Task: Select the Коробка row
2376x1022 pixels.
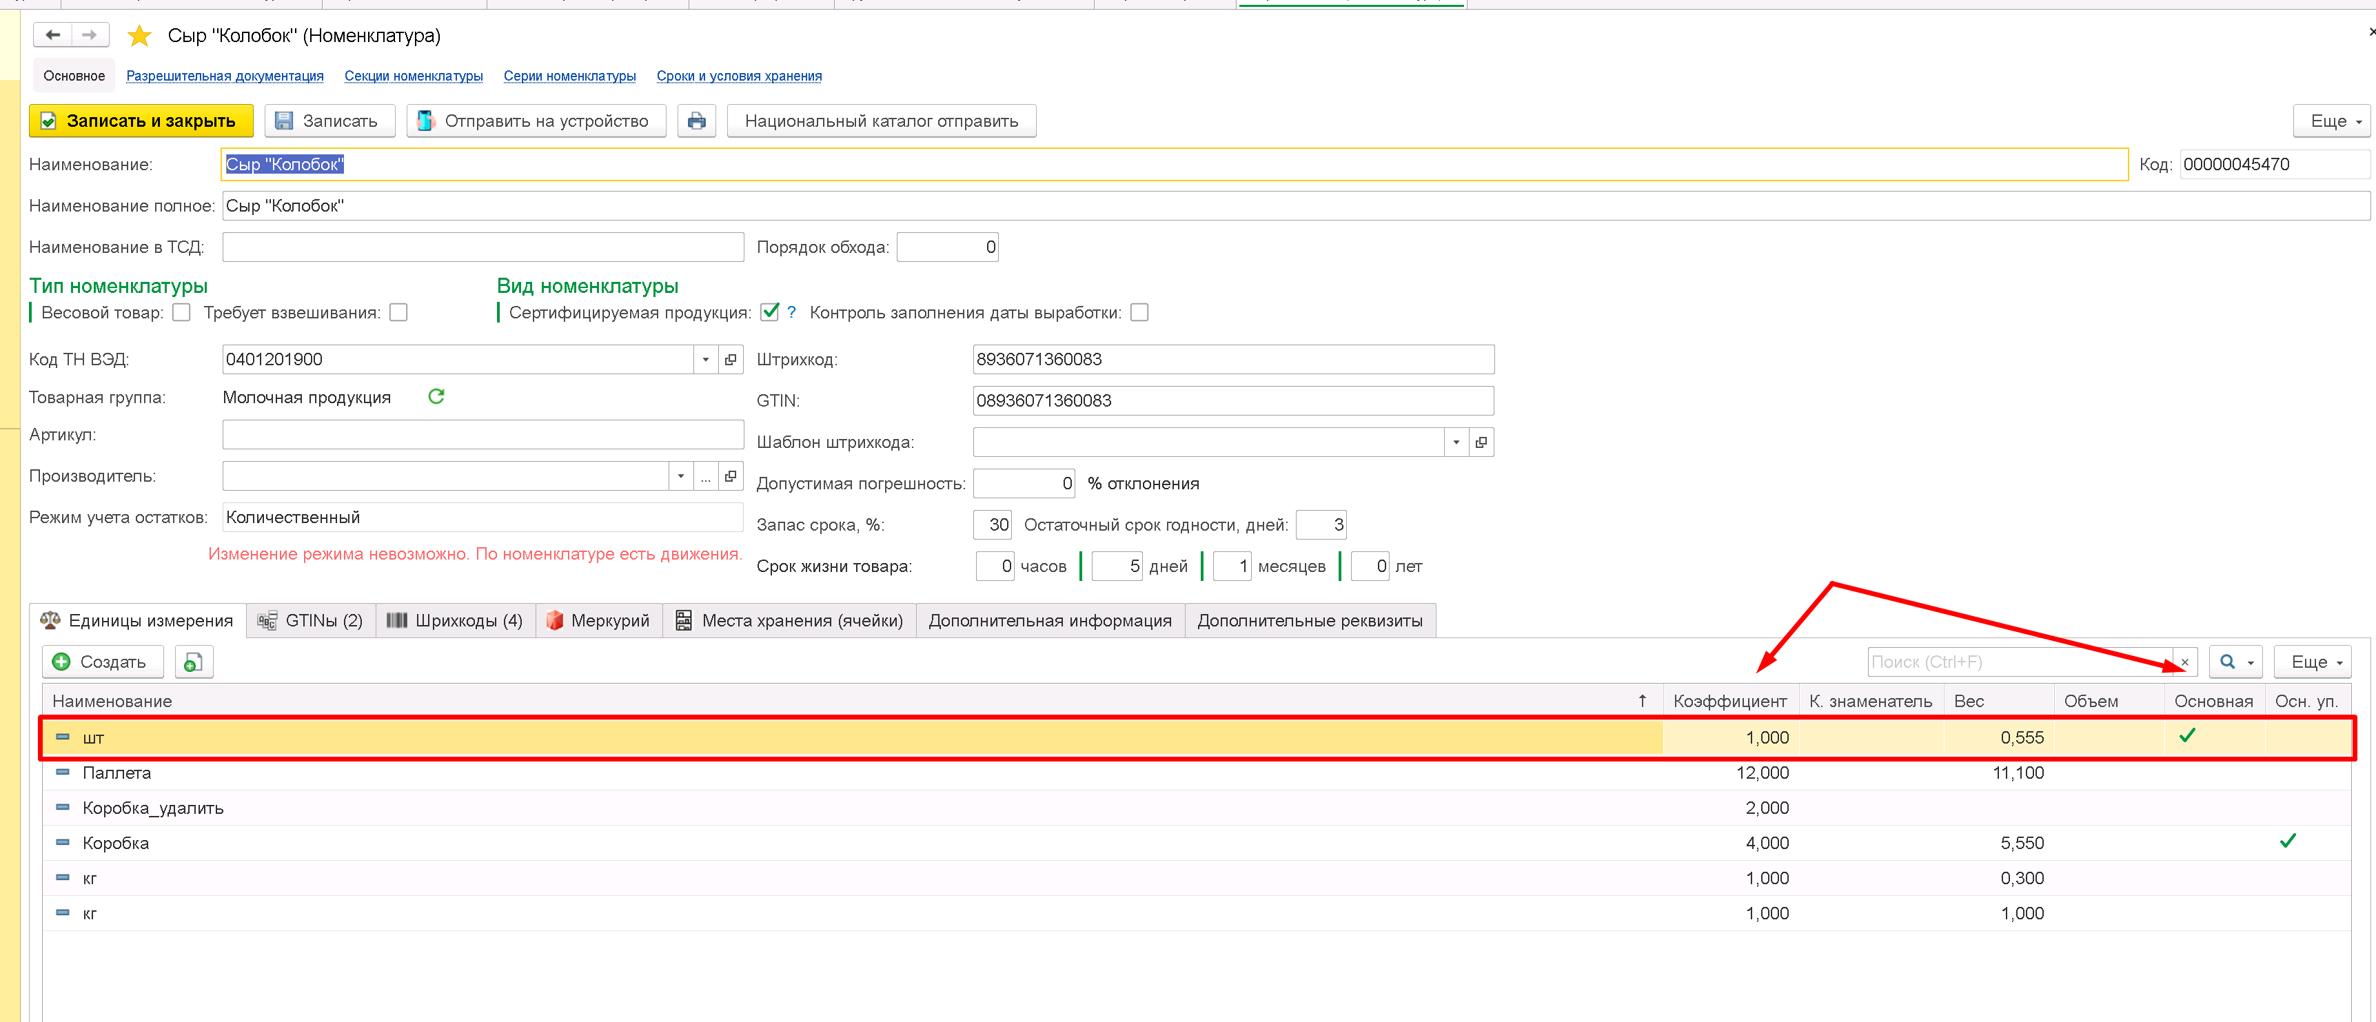Action: click(x=1197, y=843)
